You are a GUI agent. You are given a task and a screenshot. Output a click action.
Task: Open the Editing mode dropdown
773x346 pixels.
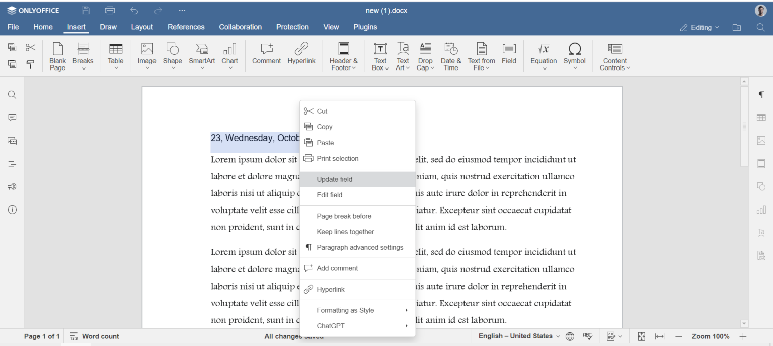[699, 28]
